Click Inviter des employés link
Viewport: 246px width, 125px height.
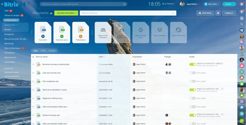click(12, 77)
